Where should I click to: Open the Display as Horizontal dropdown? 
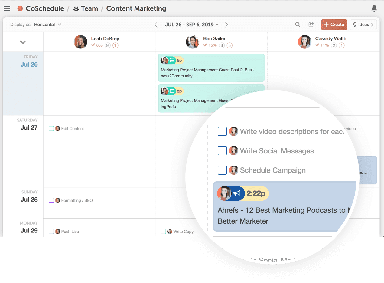(47, 25)
